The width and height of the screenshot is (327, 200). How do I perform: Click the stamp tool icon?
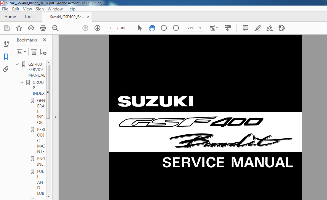coord(282,28)
